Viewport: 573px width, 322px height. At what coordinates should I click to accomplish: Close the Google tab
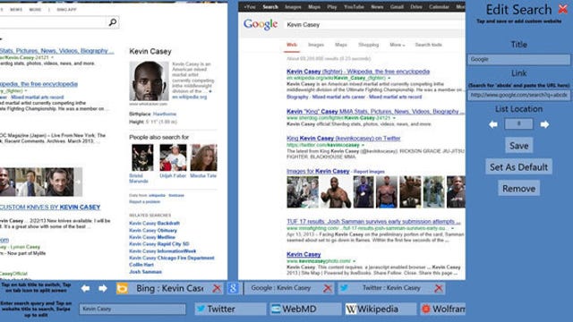click(x=328, y=288)
